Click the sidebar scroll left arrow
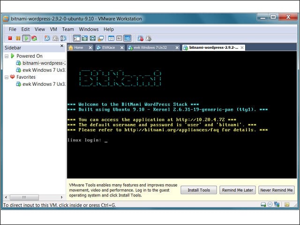 (x=6, y=197)
